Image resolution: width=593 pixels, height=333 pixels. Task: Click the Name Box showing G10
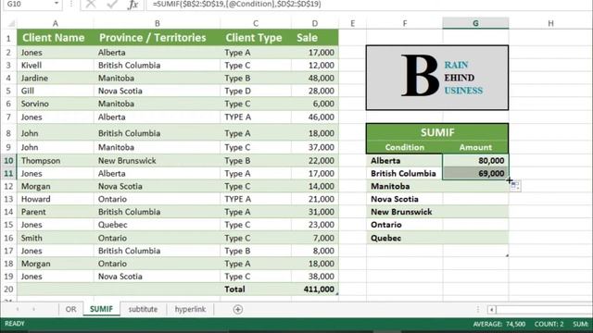click(x=28, y=4)
